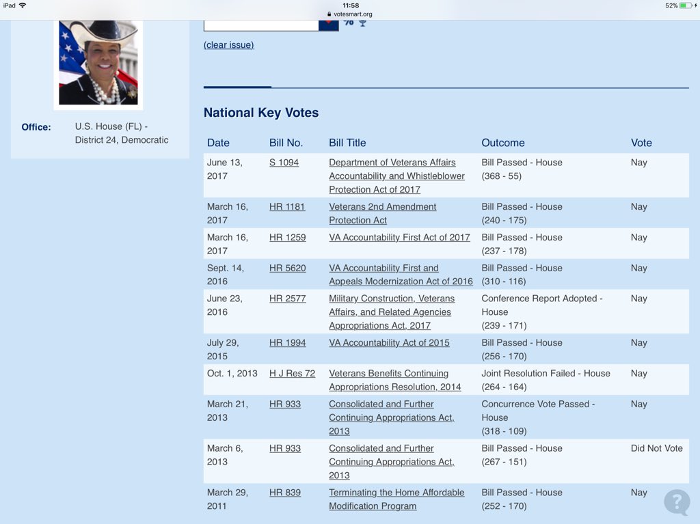The height and width of the screenshot is (524, 700).
Task: Click outcome Bill Passed - House (368 - 55)
Action: [522, 169]
